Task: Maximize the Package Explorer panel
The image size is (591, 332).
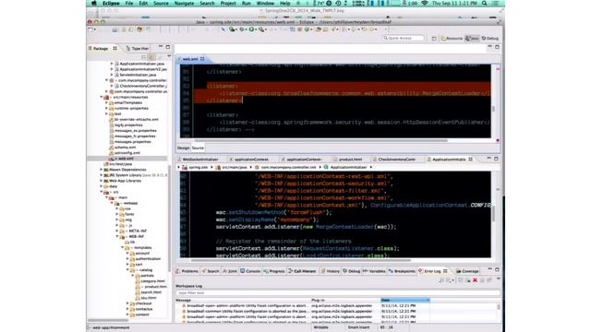Action: [x=168, y=47]
